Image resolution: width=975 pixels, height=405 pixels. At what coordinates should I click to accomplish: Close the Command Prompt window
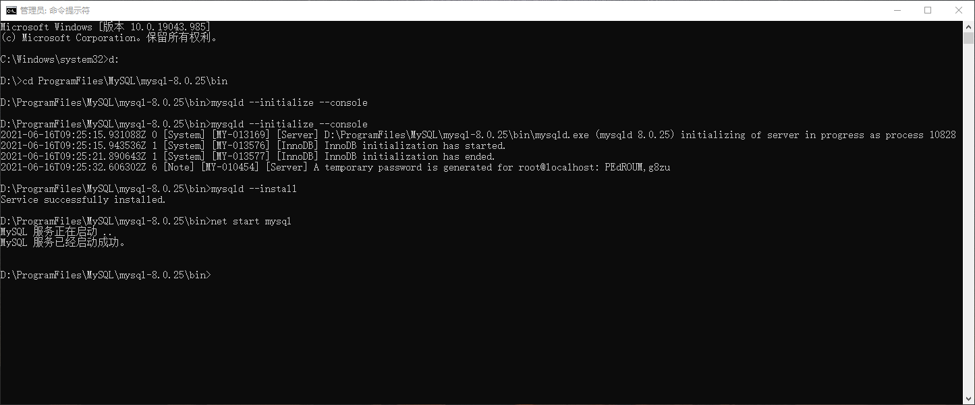click(959, 9)
